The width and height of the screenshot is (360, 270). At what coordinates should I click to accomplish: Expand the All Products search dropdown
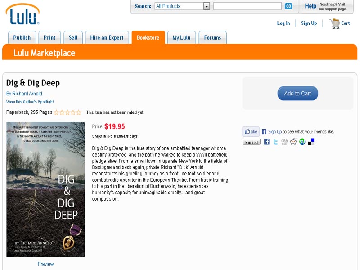coord(182,6)
